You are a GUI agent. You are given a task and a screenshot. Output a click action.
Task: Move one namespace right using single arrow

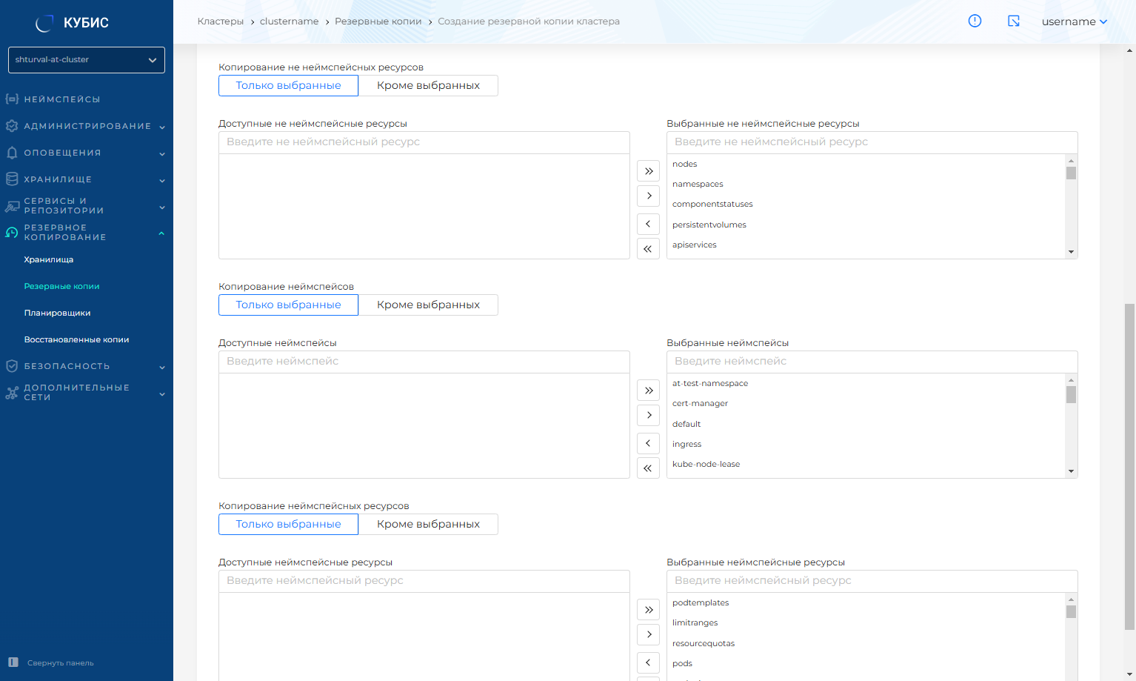coord(648,415)
